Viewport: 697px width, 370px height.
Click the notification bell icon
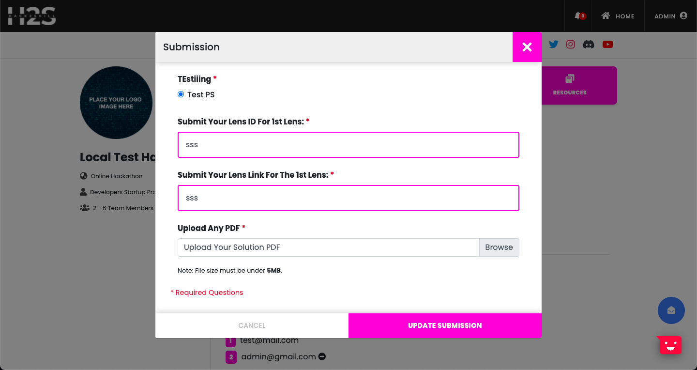point(578,16)
